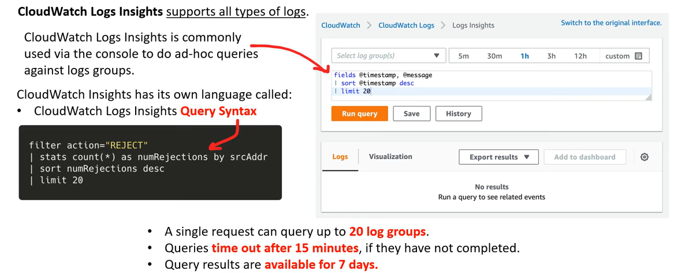
Task: Click the 'fields @timestamp, @message' line
Action: [x=383, y=75]
